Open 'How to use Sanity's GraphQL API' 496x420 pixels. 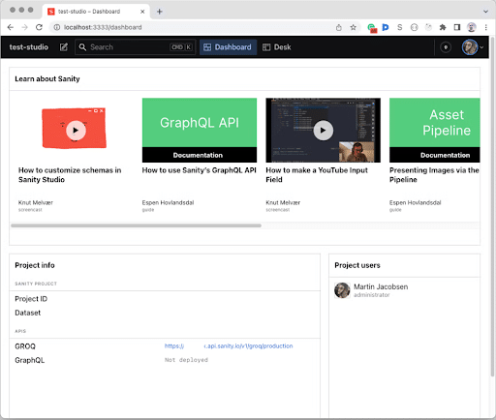coord(199,170)
